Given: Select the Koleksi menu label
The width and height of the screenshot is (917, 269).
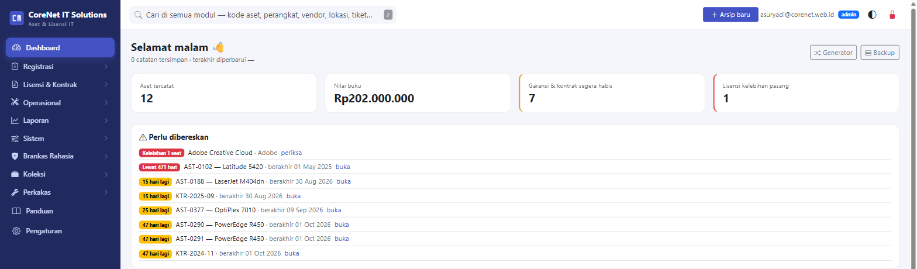Looking at the screenshot, I should [x=35, y=174].
